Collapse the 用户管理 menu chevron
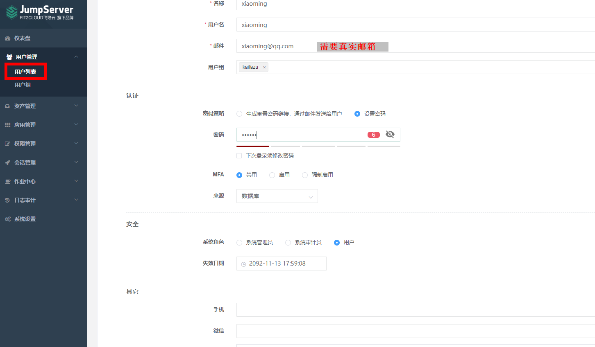The image size is (595, 347). click(76, 57)
